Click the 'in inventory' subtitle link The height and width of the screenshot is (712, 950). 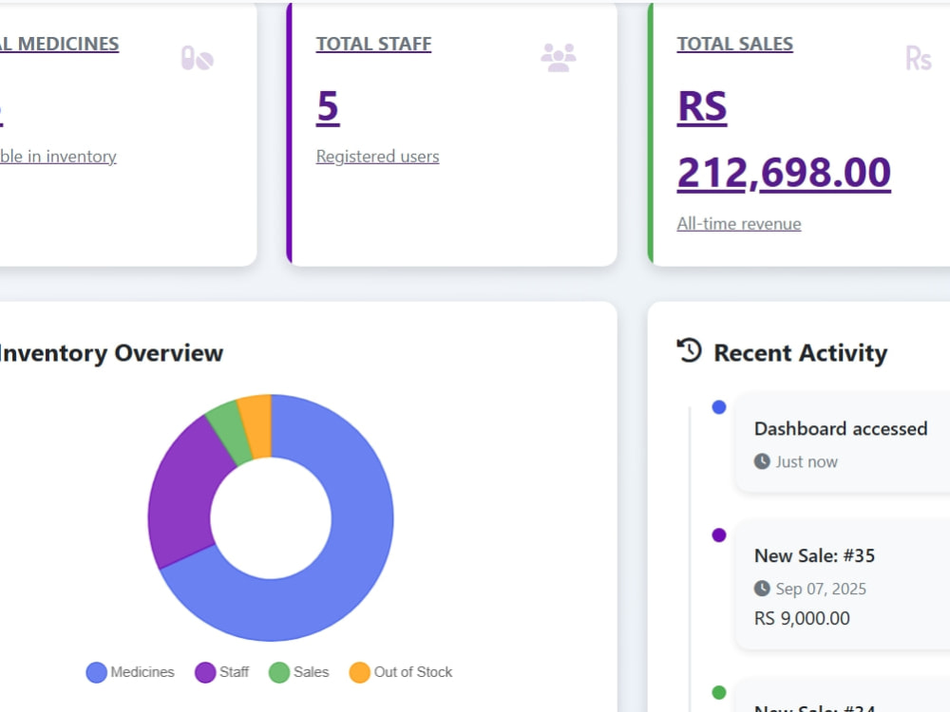pos(58,157)
